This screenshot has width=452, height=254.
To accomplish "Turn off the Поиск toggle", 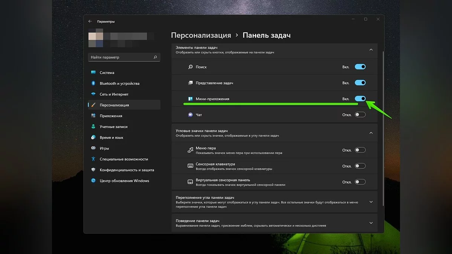I will [360, 67].
